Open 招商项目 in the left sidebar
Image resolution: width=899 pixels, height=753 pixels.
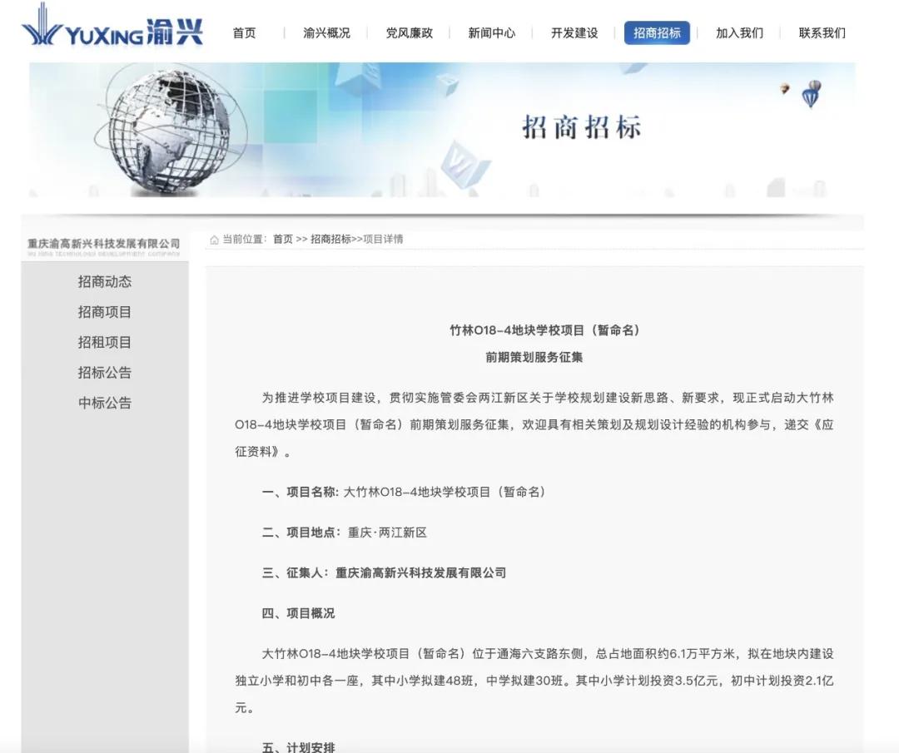coord(104,312)
